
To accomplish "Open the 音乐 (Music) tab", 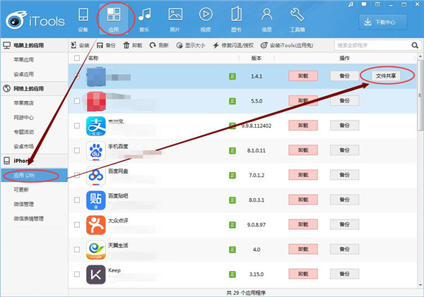I will tap(144, 20).
